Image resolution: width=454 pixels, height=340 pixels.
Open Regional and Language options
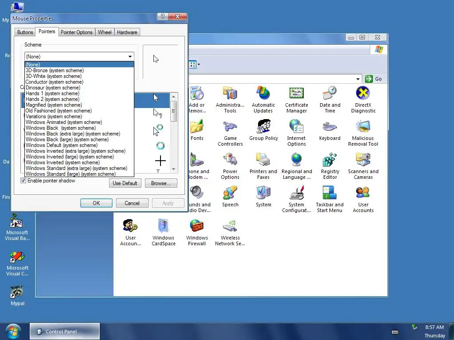click(297, 166)
